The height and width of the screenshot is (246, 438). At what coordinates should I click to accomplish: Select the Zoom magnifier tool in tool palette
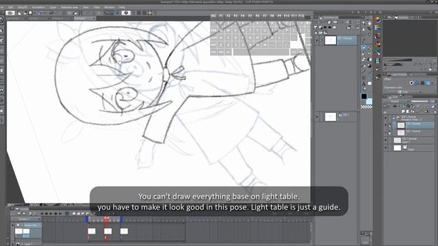[x=363, y=23]
